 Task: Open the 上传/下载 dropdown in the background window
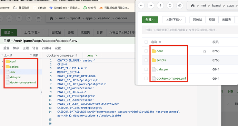(x=32, y=33)
